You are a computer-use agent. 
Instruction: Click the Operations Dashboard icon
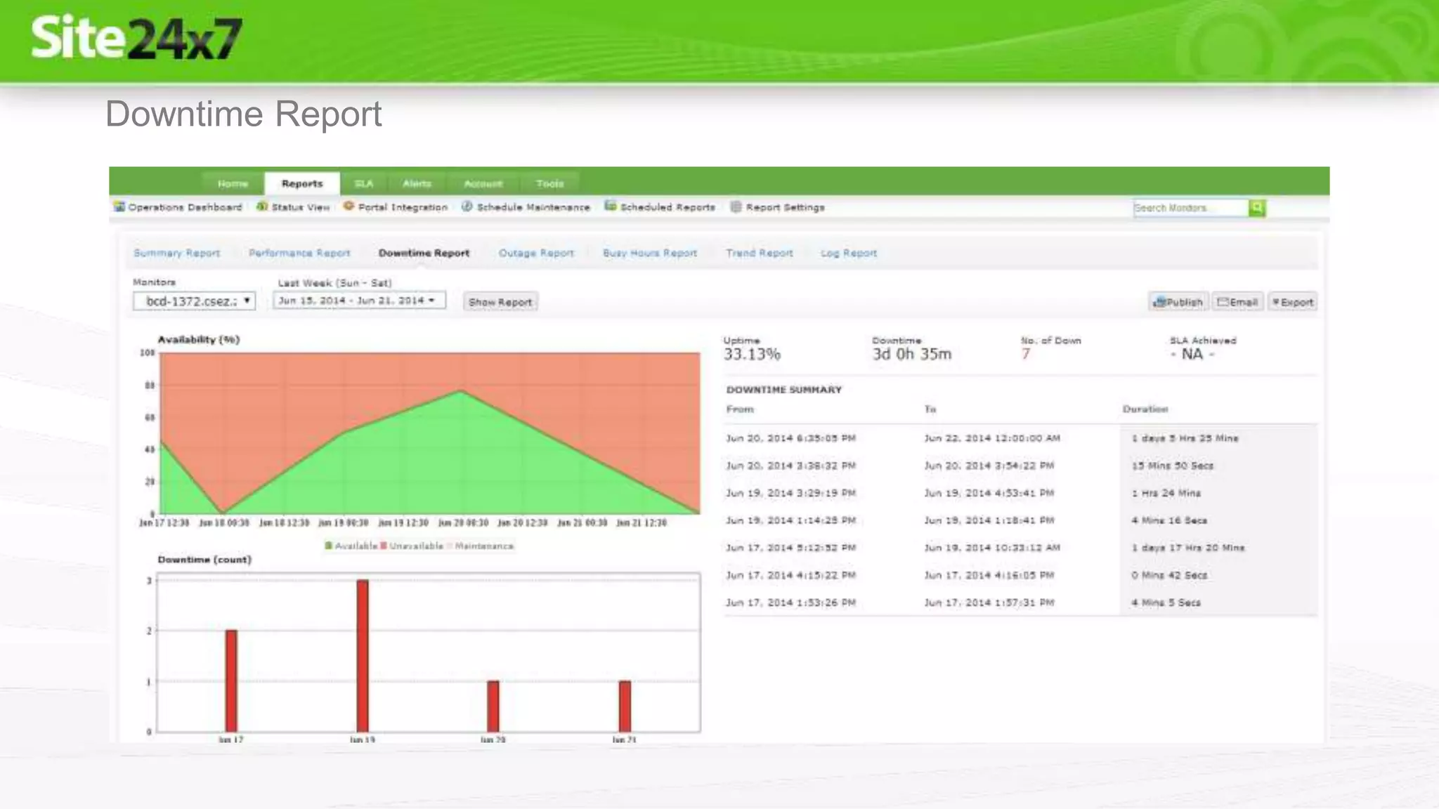point(119,206)
